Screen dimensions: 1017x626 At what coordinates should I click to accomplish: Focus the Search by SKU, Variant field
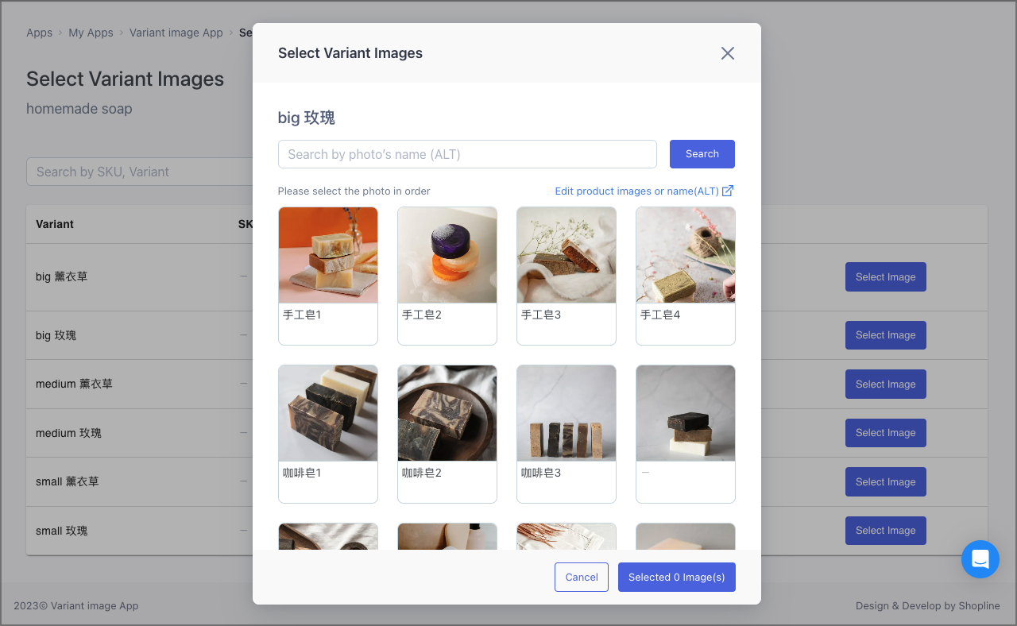click(x=140, y=172)
